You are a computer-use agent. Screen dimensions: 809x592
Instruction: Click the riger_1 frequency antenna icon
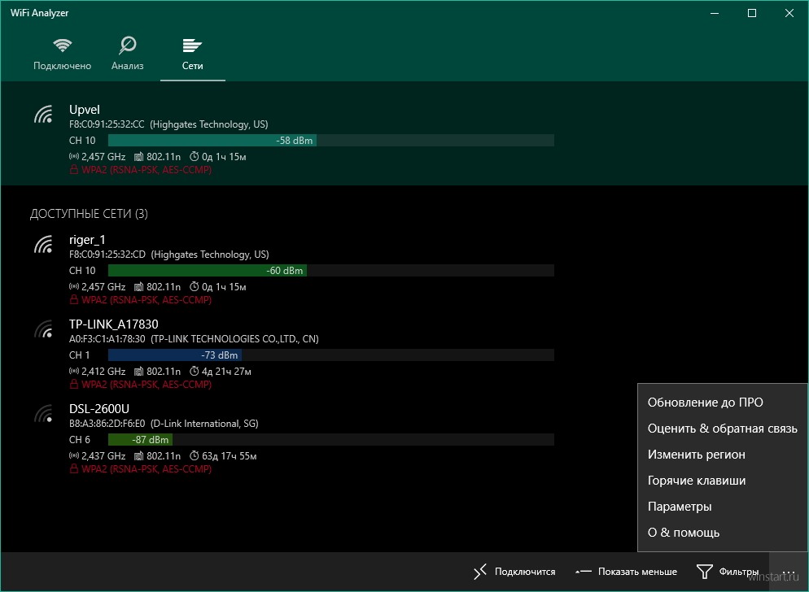(x=74, y=286)
